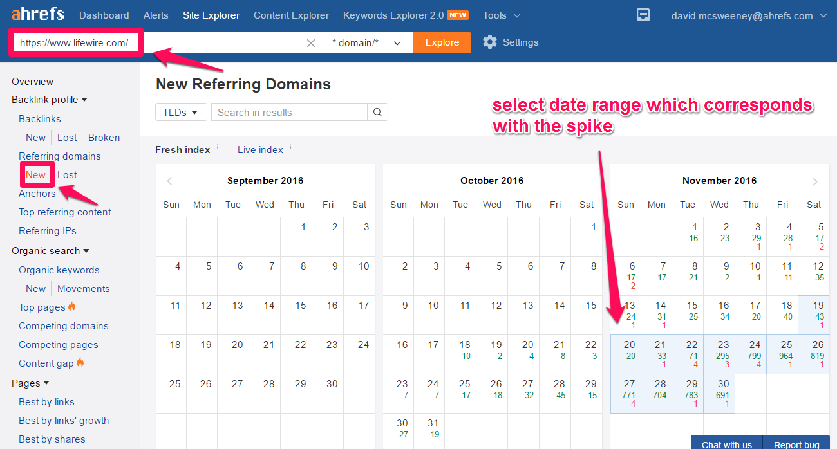Open Best by shares

[52, 439]
